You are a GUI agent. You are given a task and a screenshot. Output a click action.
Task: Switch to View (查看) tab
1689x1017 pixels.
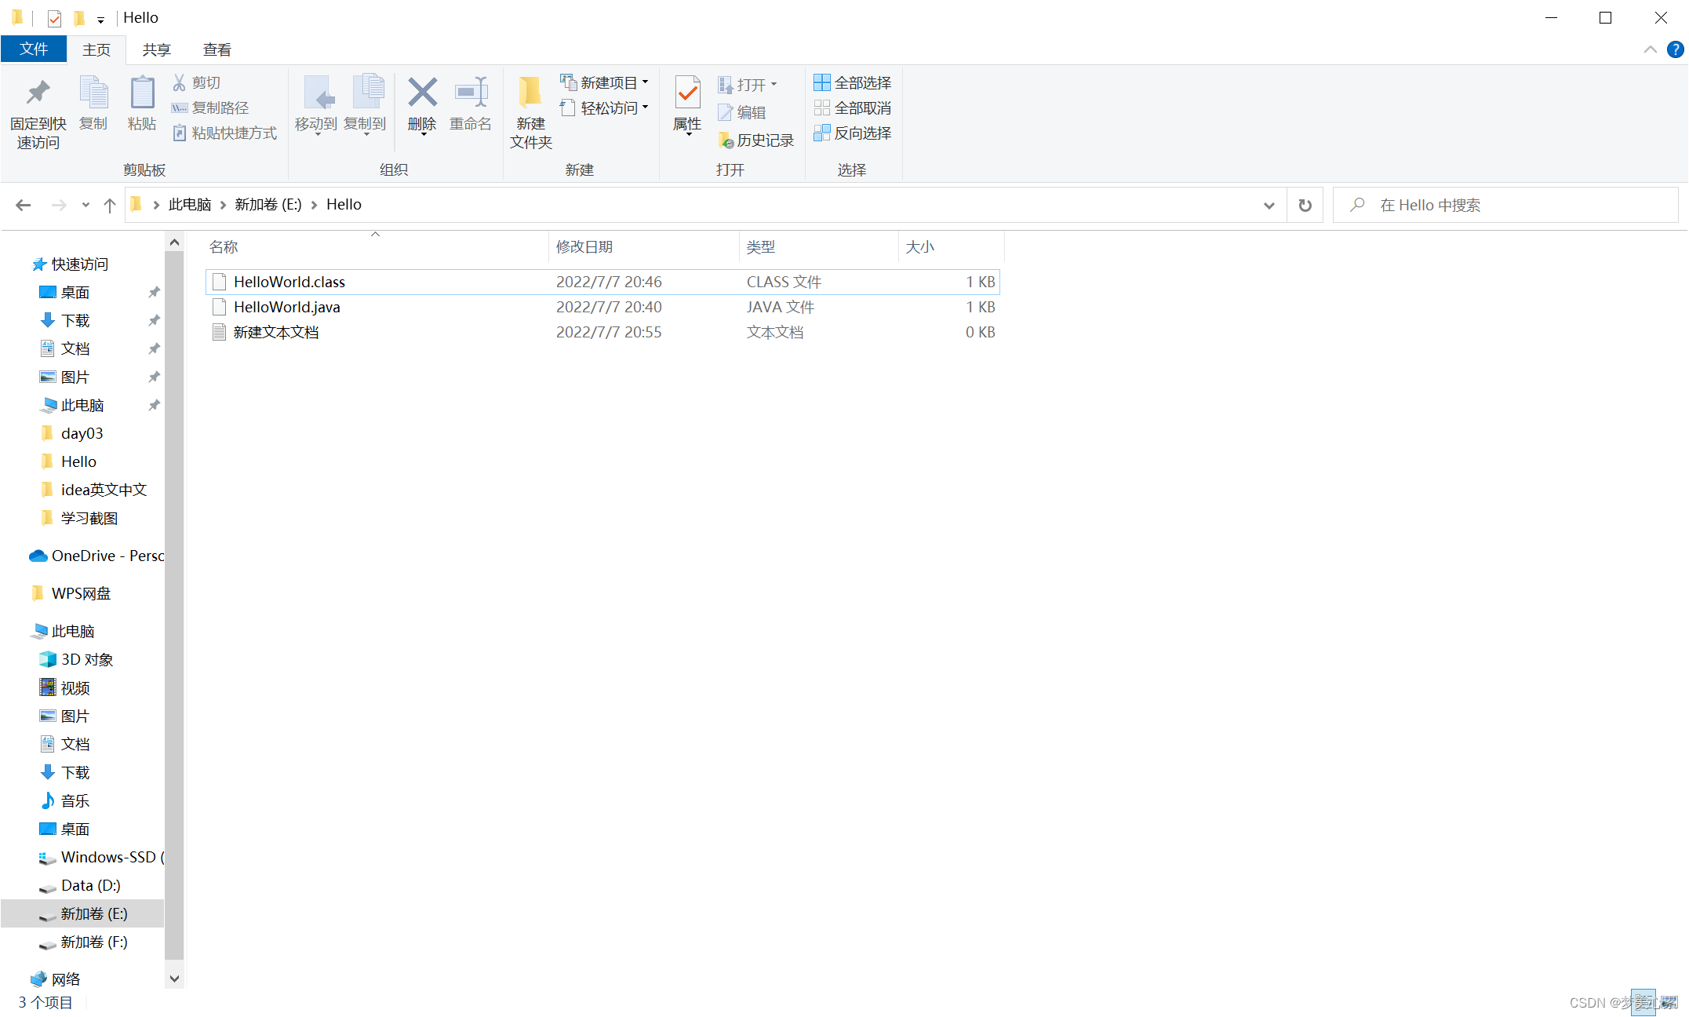tap(217, 49)
